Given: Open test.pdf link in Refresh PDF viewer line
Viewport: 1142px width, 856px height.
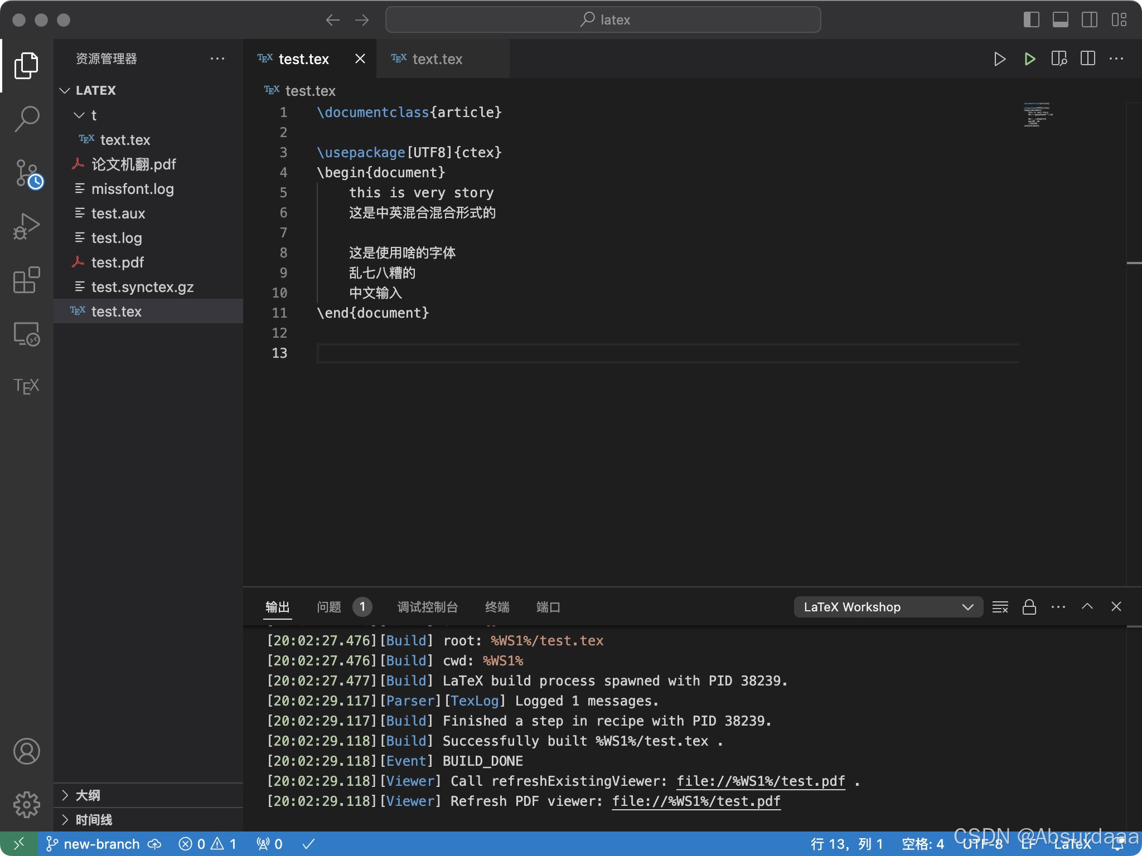Looking at the screenshot, I should tap(696, 801).
